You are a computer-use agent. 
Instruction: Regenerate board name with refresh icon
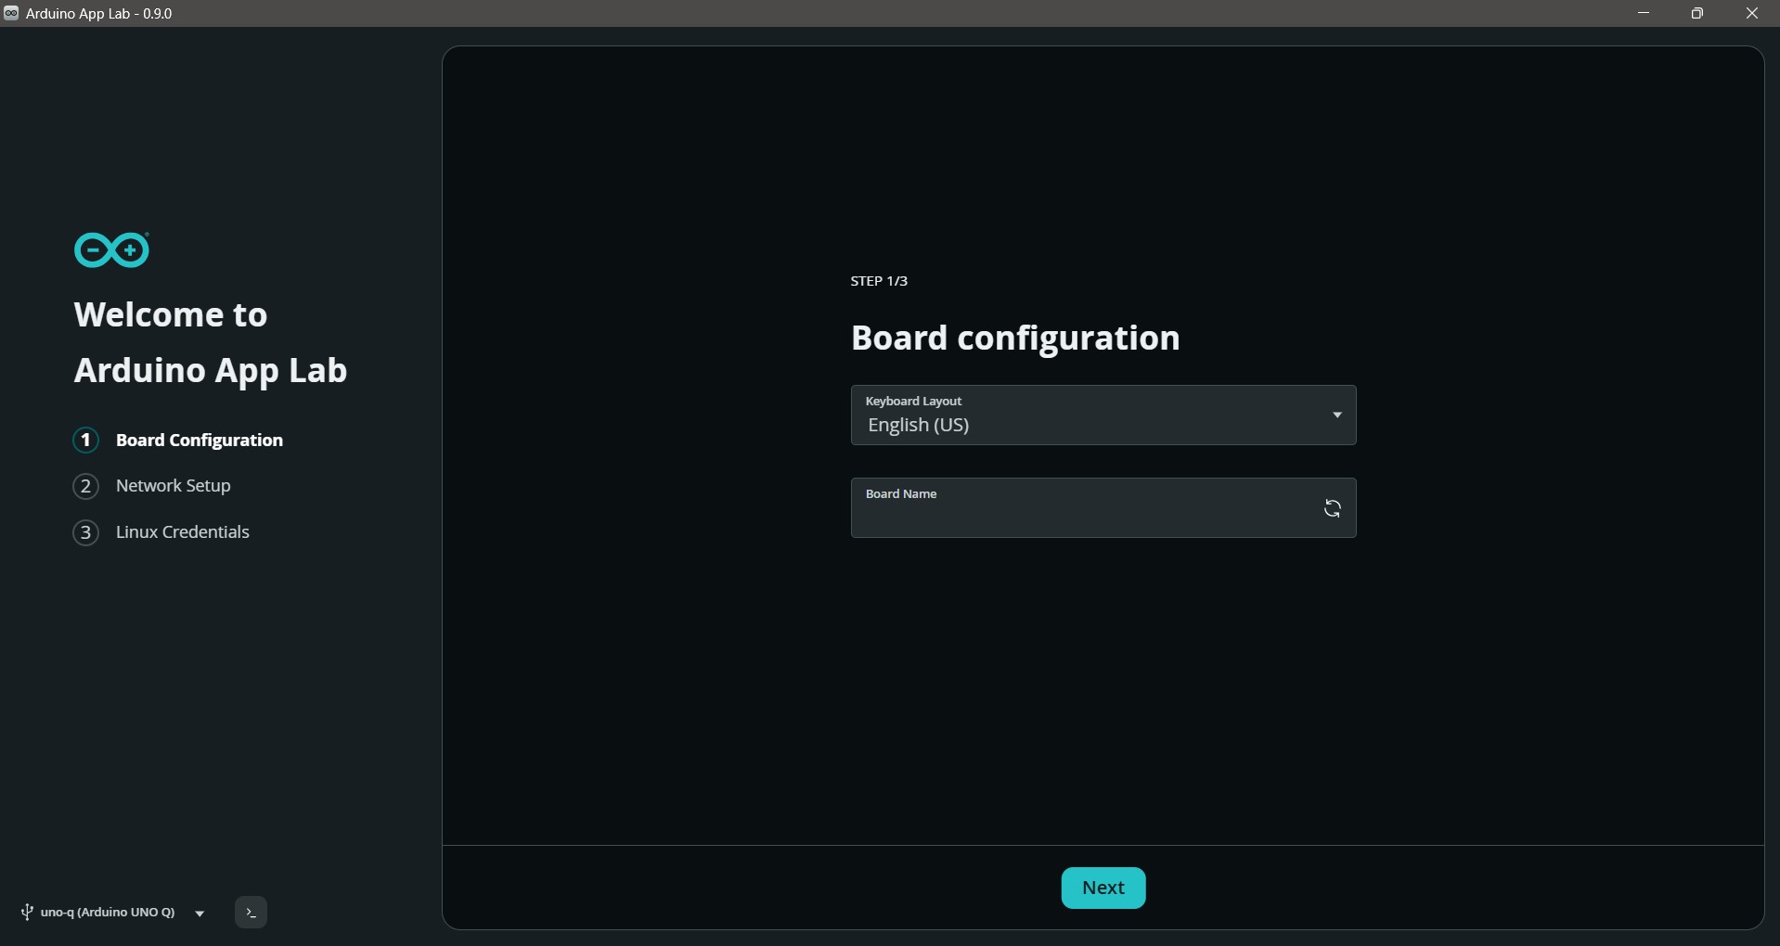coord(1332,508)
